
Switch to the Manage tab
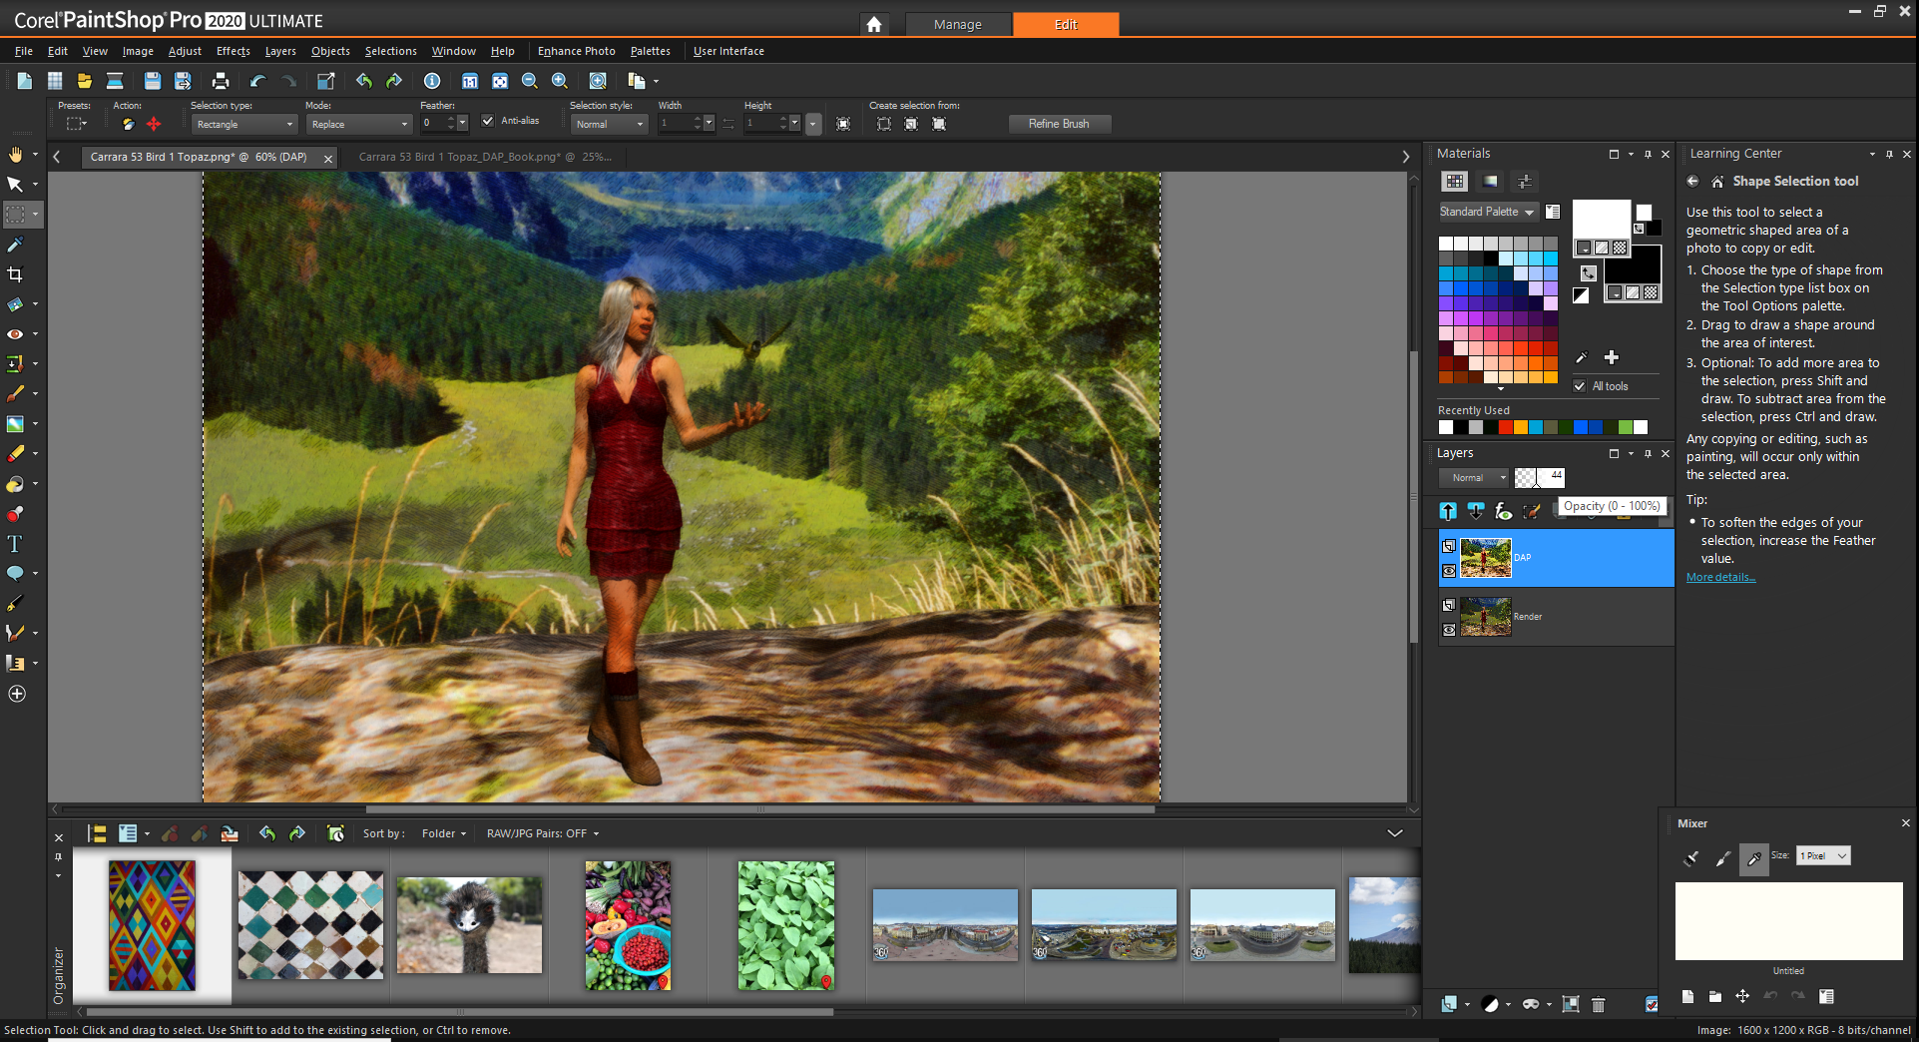click(957, 24)
